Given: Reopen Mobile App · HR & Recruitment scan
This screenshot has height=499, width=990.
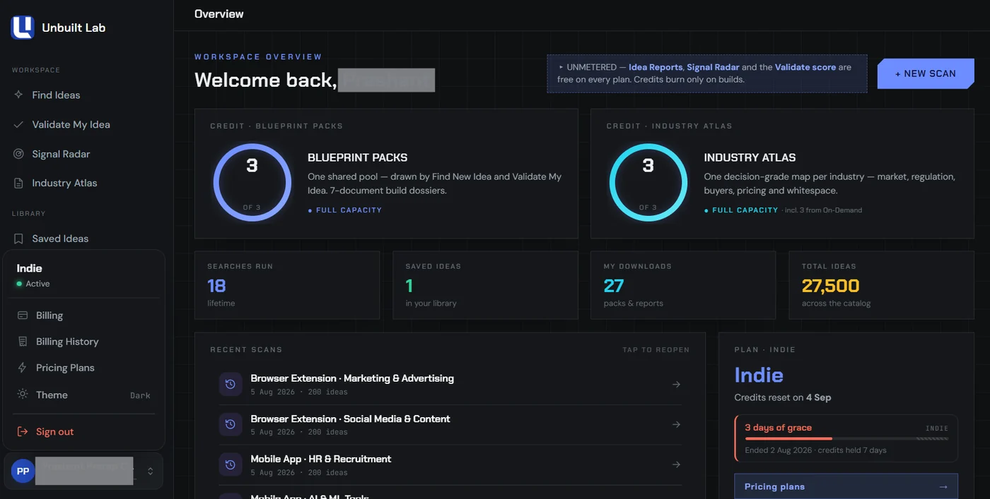Looking at the screenshot, I should (450, 464).
